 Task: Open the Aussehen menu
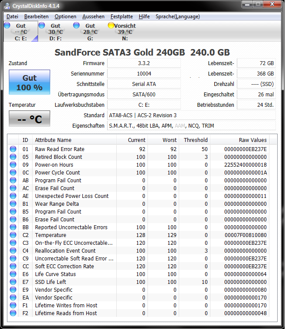[x=93, y=16]
